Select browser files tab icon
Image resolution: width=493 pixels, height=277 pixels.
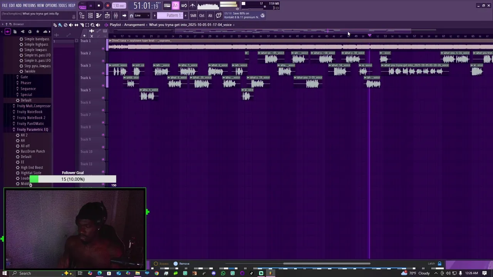[x=15, y=32]
